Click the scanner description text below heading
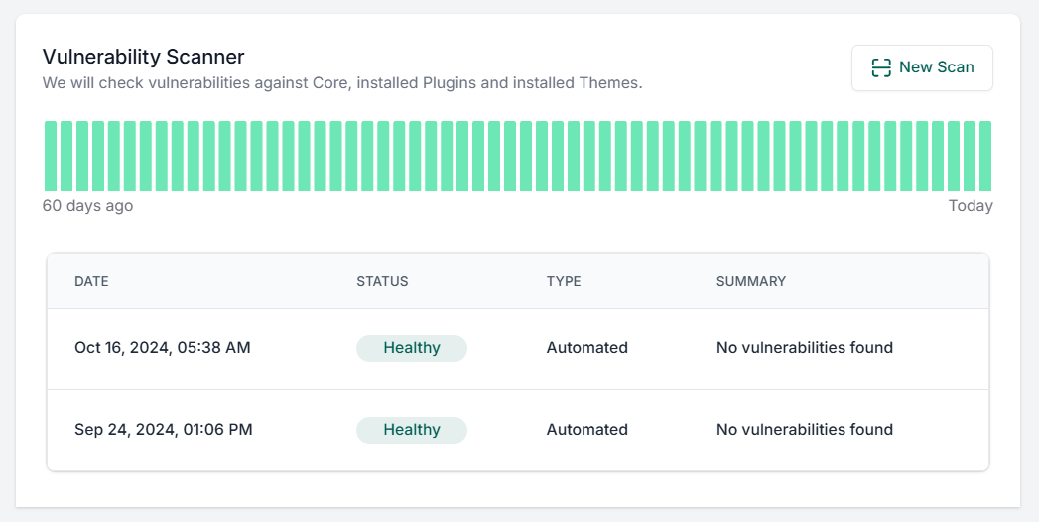The width and height of the screenshot is (1039, 522). 342,83
